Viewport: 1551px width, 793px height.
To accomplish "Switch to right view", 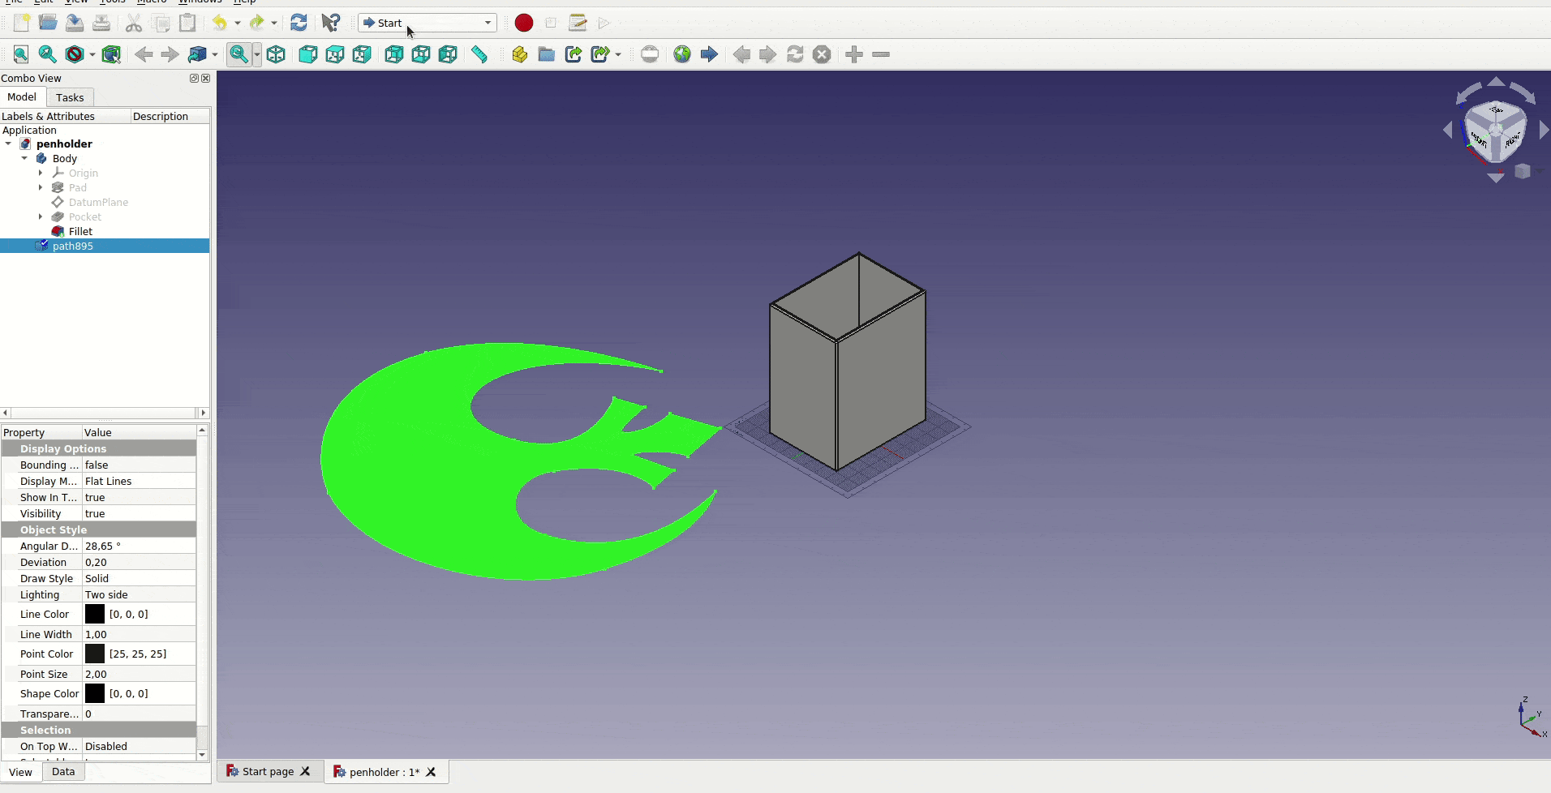I will tap(362, 54).
